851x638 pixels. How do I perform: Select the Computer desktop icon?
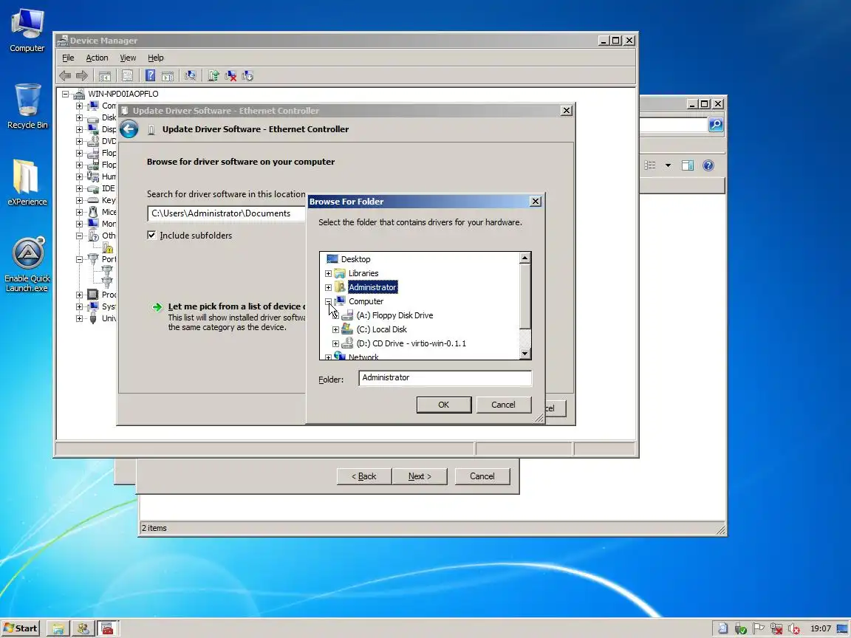pos(27,31)
